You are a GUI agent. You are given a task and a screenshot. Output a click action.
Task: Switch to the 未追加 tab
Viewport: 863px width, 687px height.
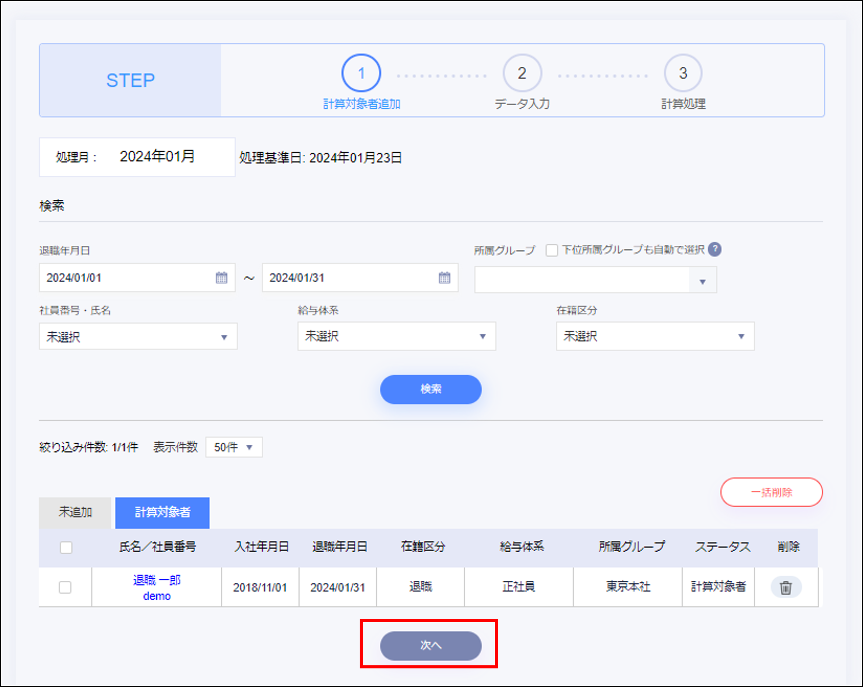(75, 512)
